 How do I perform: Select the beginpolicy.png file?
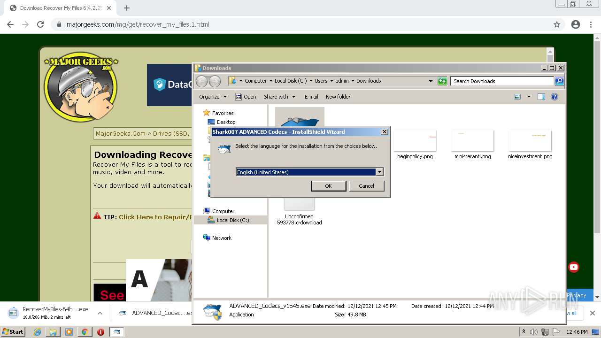(x=415, y=145)
